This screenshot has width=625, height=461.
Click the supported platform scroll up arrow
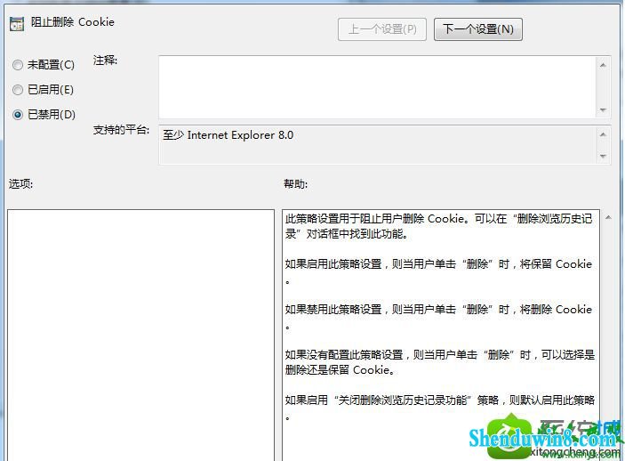(603, 134)
